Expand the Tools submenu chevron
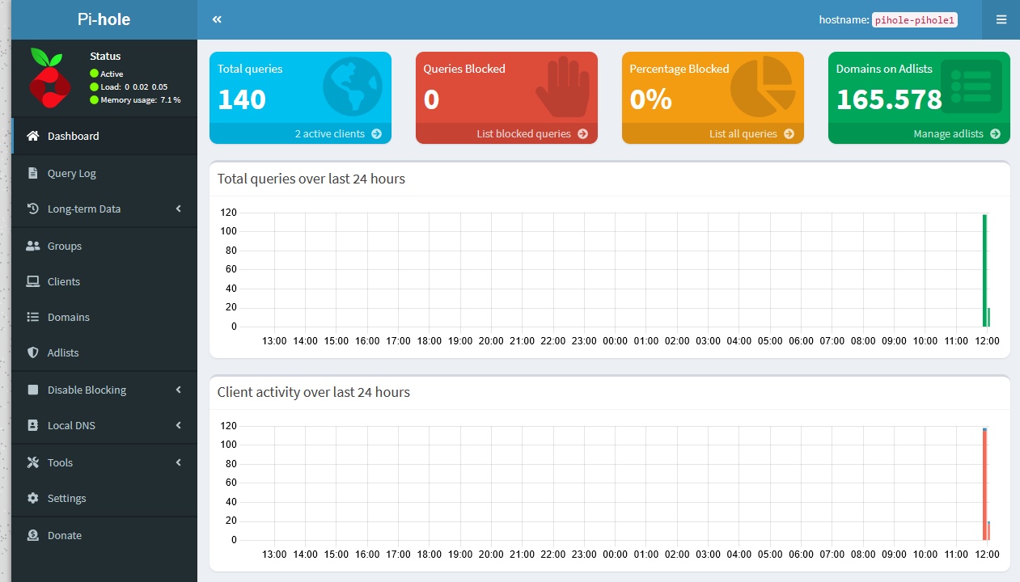1020x582 pixels. point(179,462)
